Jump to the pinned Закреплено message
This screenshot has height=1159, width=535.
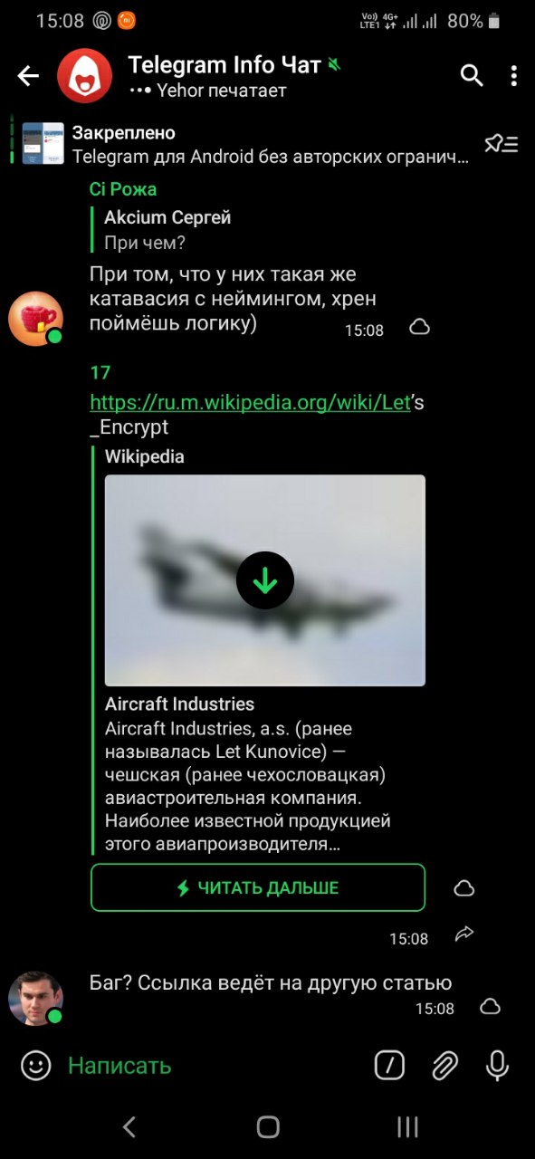[x=246, y=143]
